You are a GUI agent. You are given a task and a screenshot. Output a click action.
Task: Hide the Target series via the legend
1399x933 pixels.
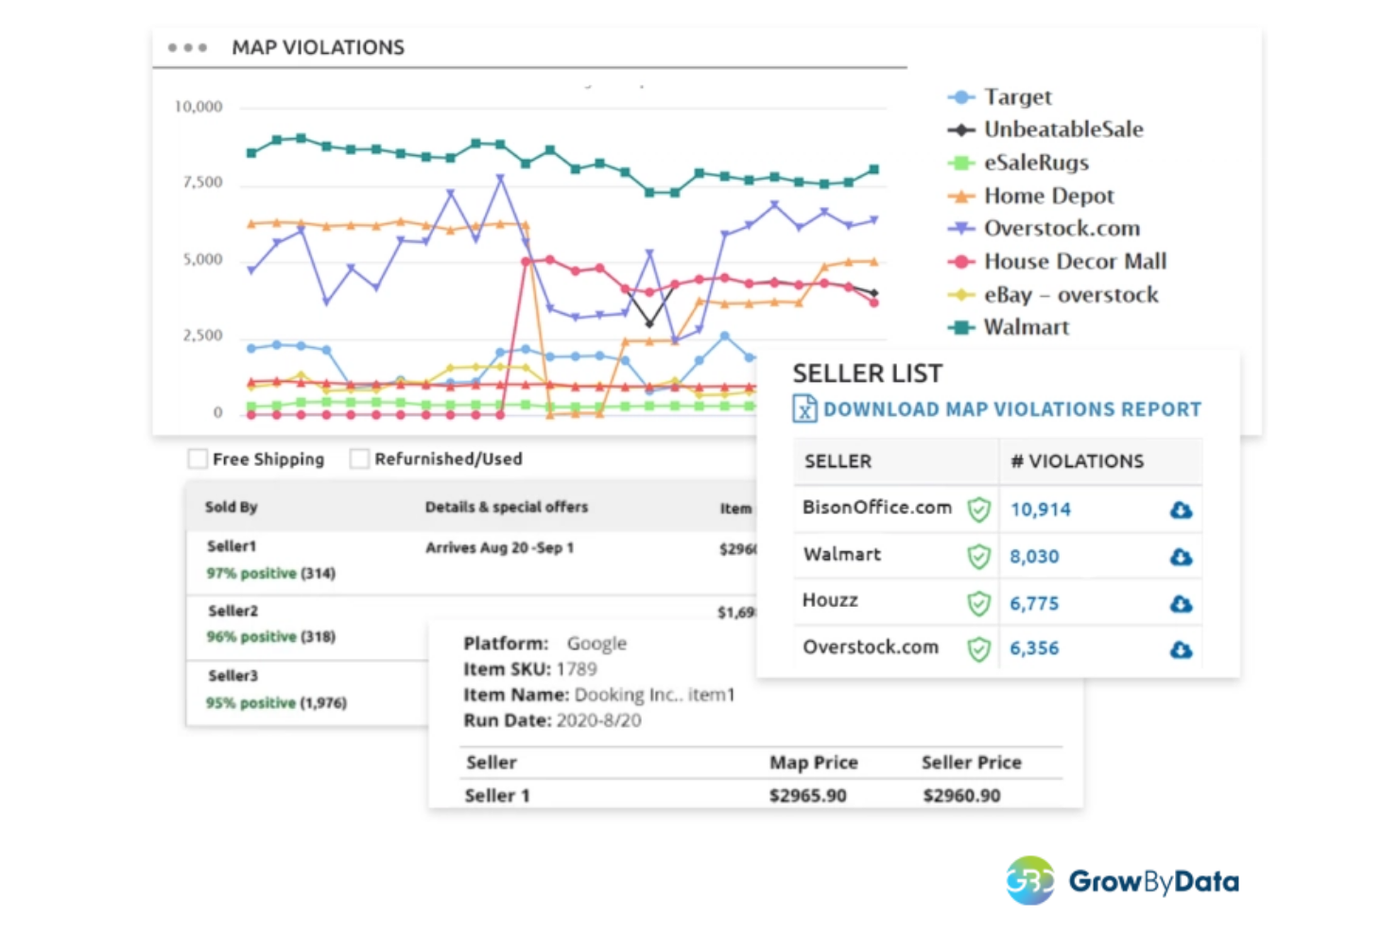point(1016,96)
